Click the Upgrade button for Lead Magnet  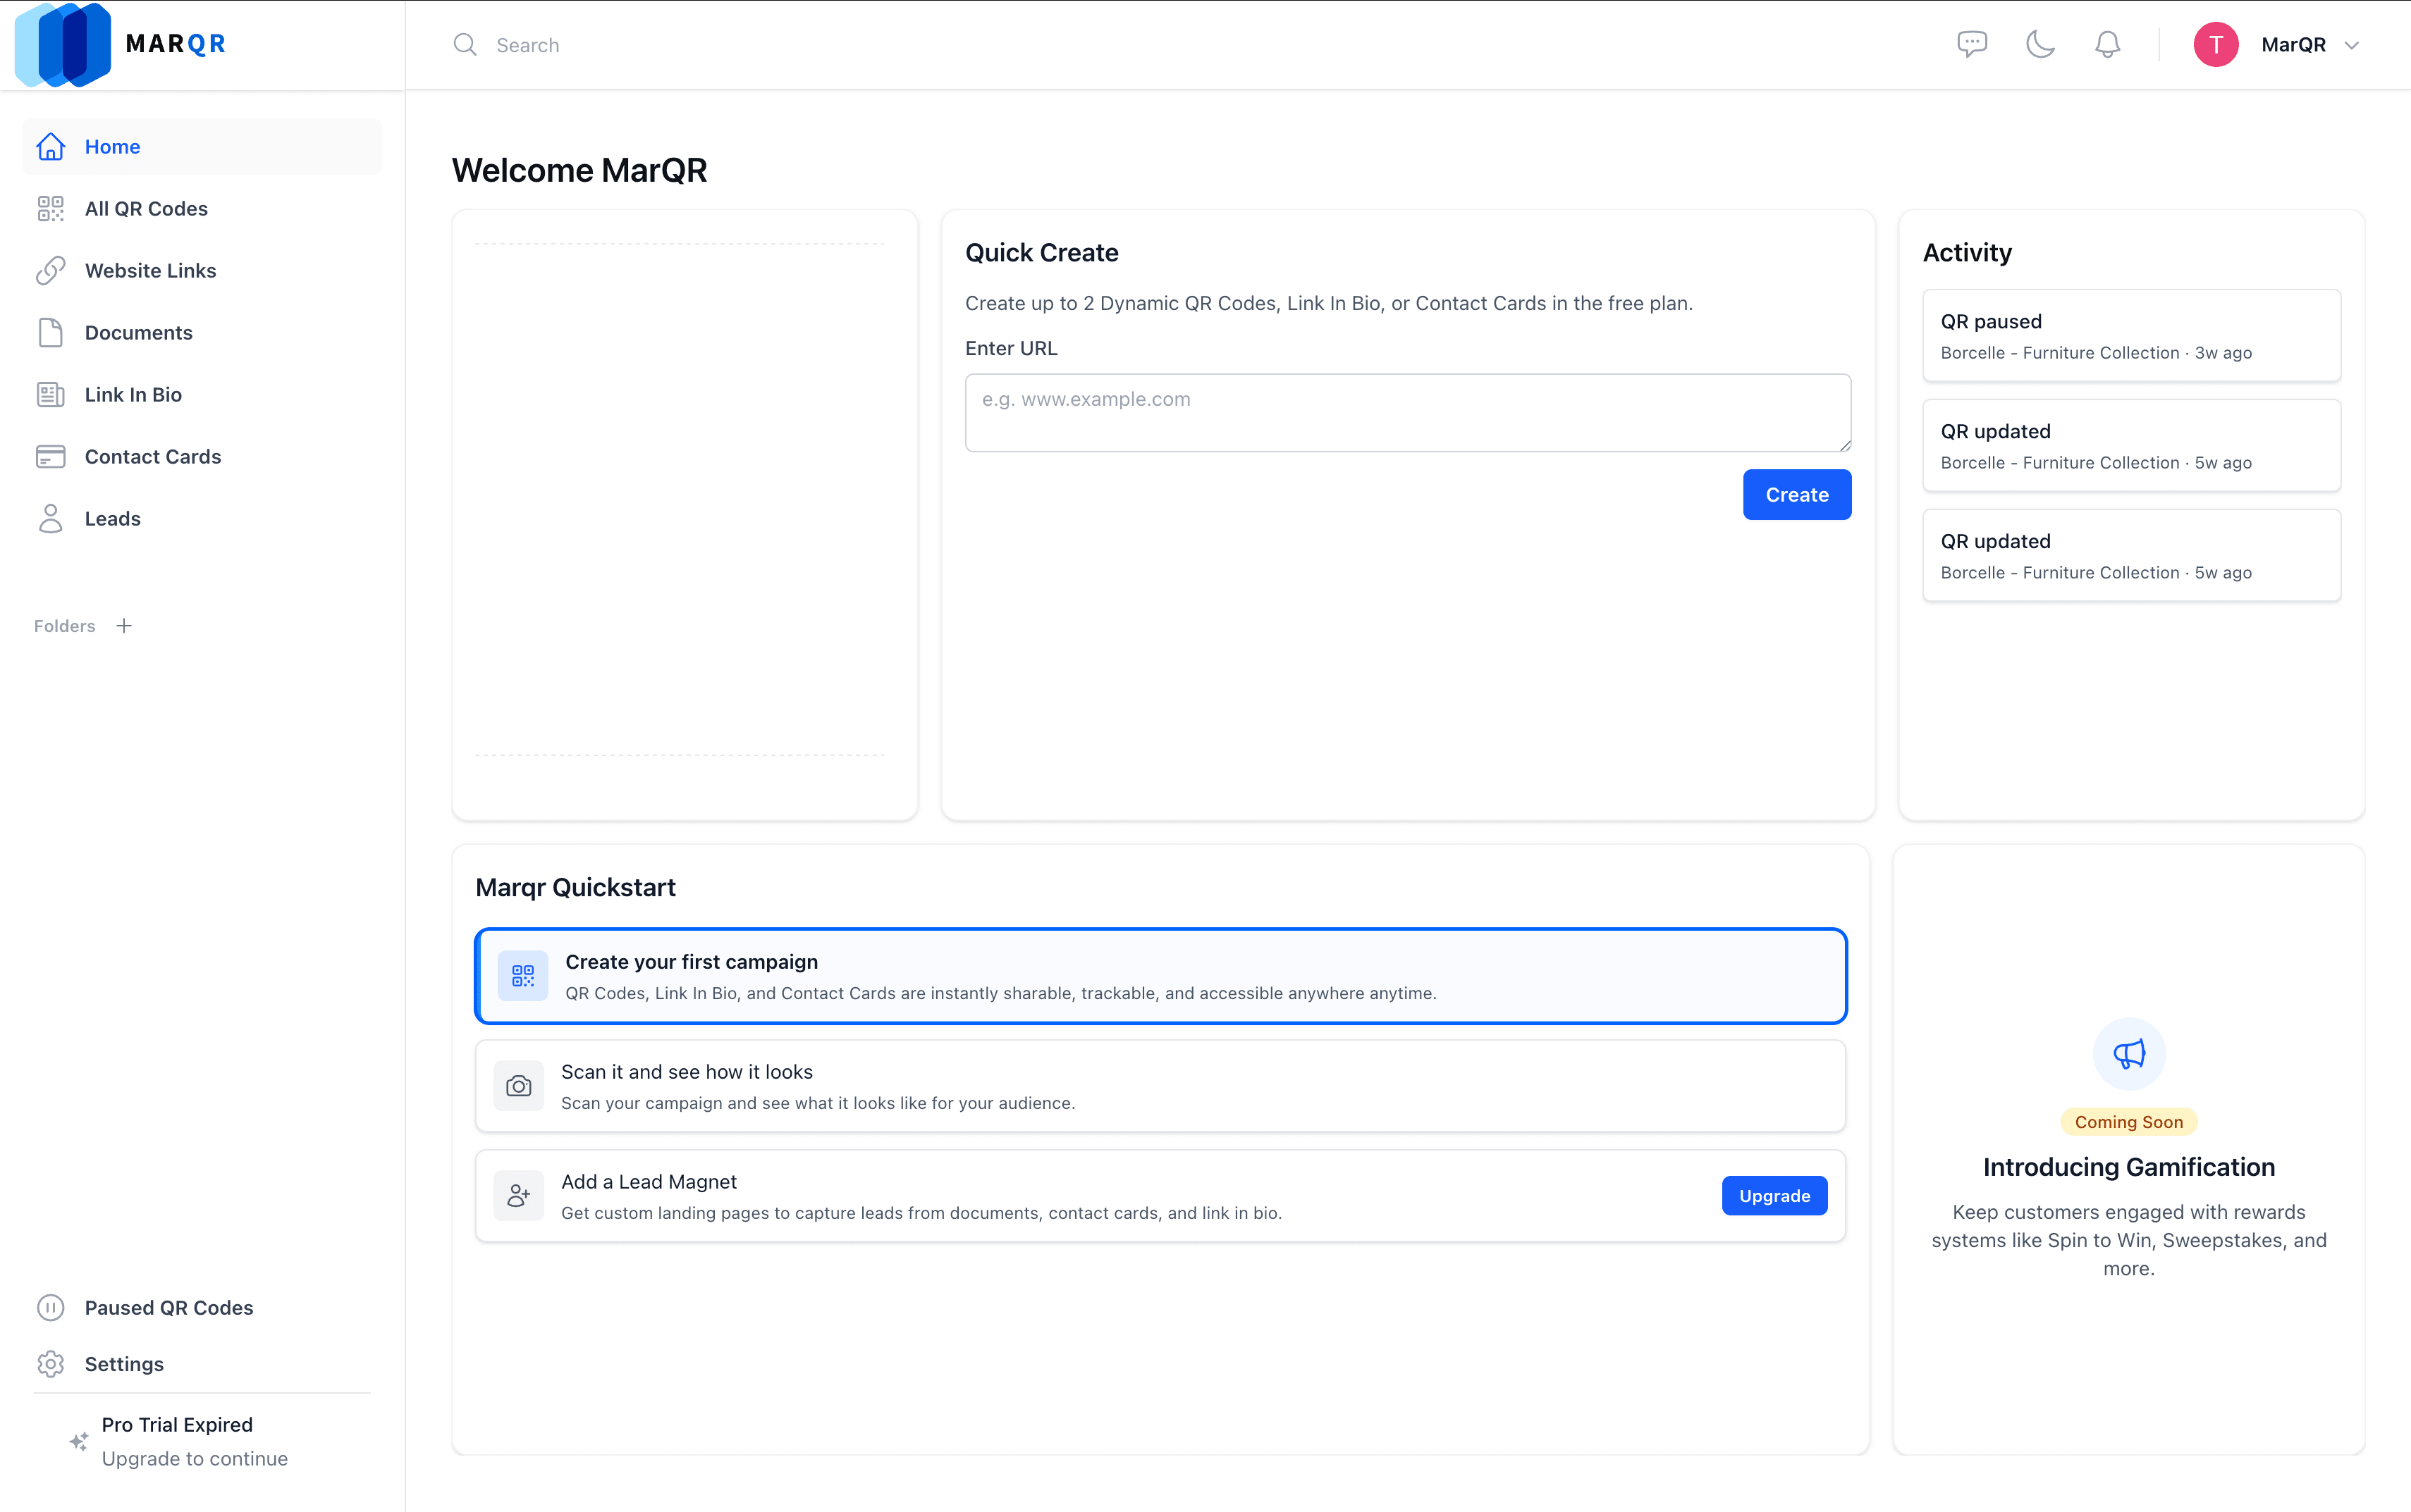(x=1774, y=1195)
